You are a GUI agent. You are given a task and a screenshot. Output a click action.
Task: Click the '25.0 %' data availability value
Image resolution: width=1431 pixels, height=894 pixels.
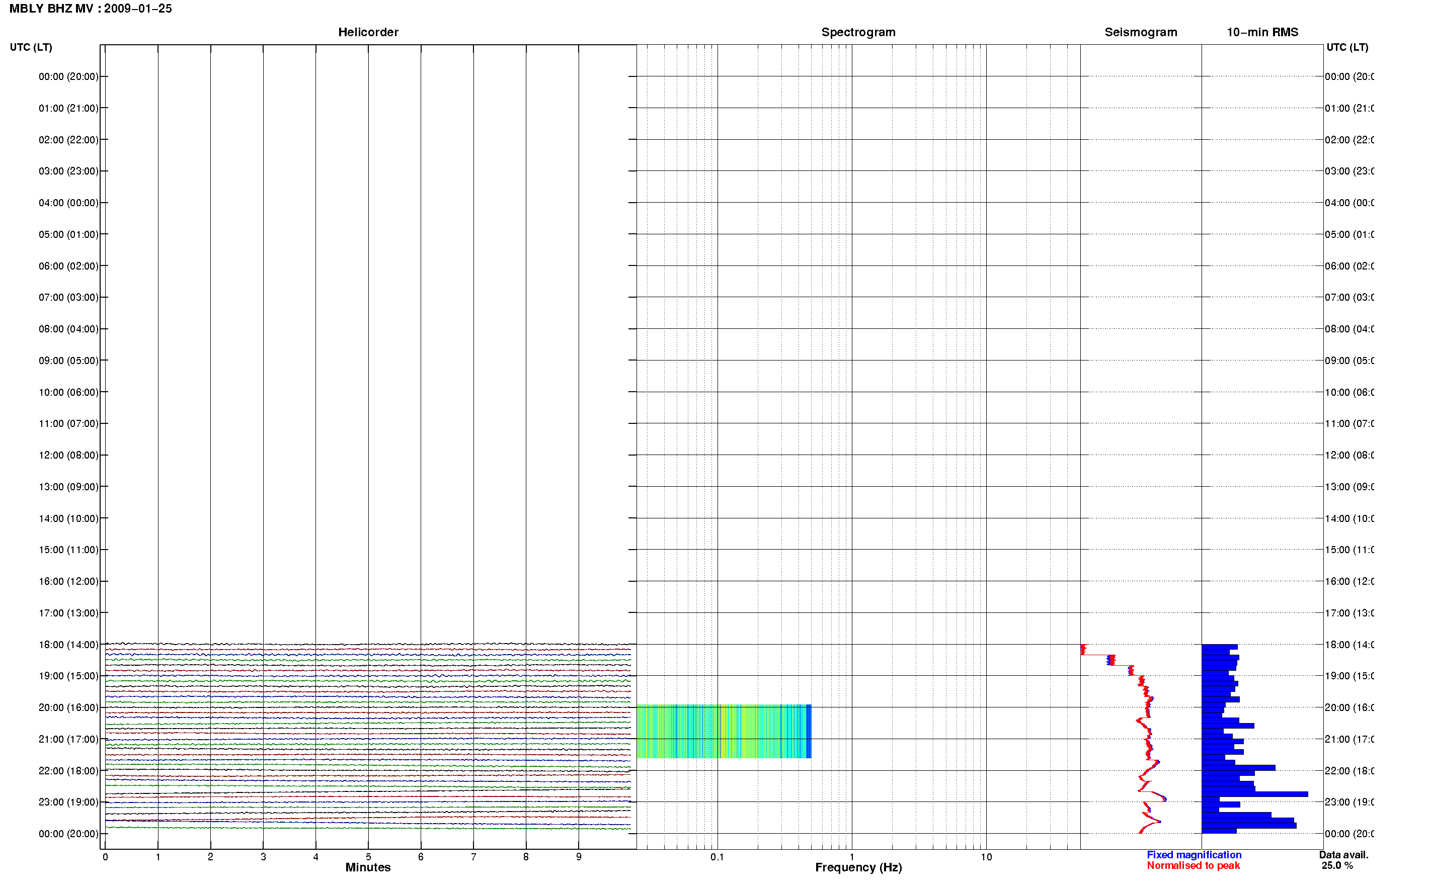1337,866
